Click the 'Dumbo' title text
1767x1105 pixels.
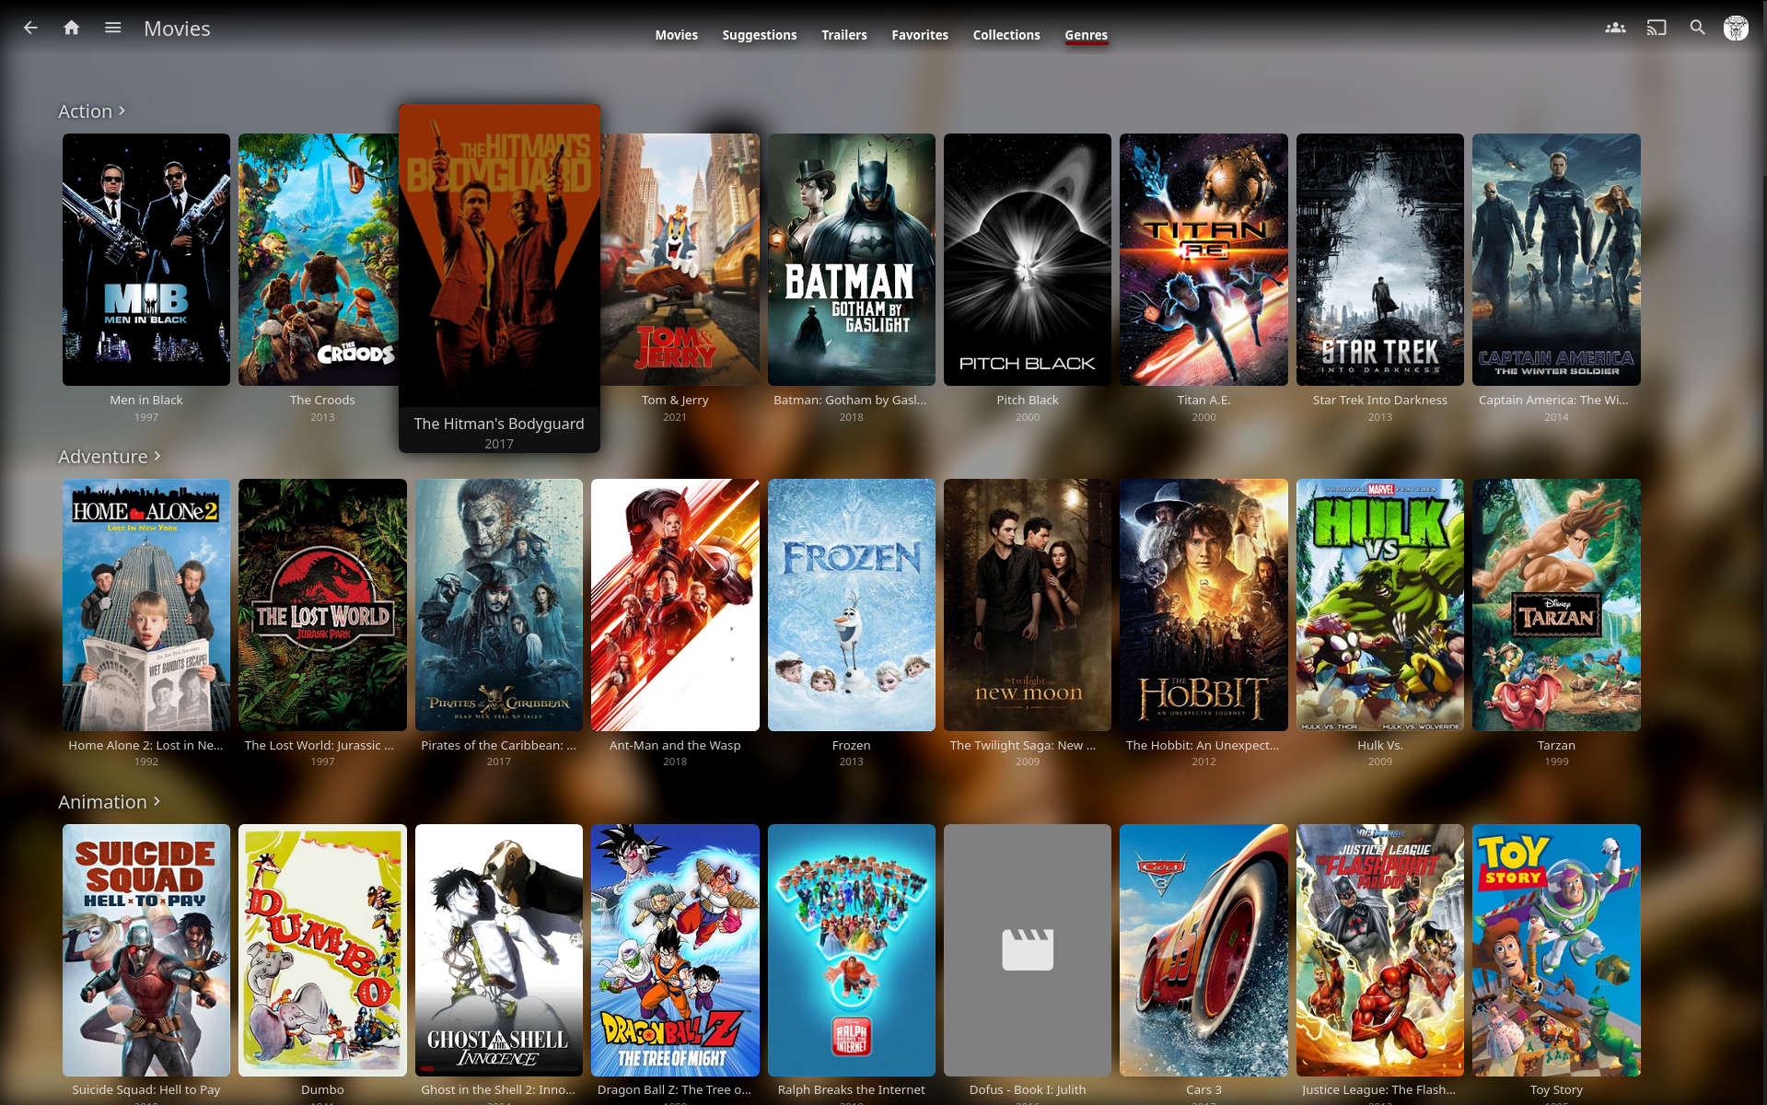pyautogui.click(x=322, y=1089)
